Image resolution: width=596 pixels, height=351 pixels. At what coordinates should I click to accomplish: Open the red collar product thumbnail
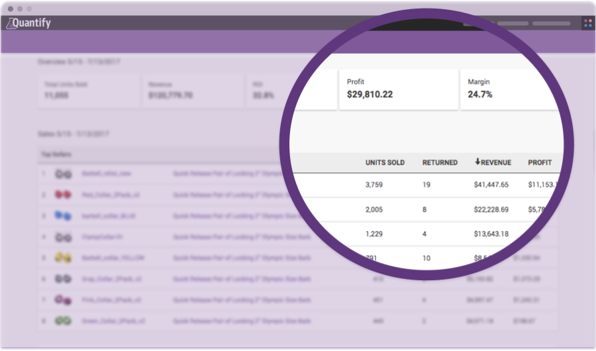click(63, 195)
